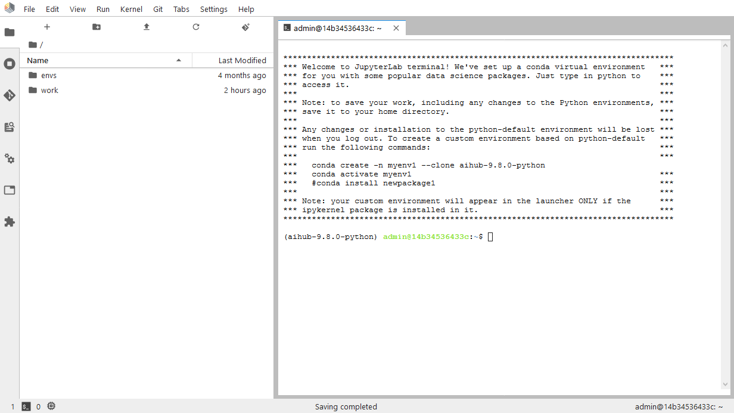The image size is (734, 413).
Task: Create a new folder in the file browser
Action: (x=96, y=27)
